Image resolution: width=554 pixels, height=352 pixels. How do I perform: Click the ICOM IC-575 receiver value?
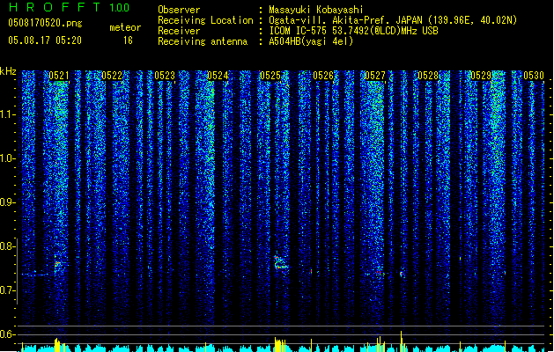[353, 31]
